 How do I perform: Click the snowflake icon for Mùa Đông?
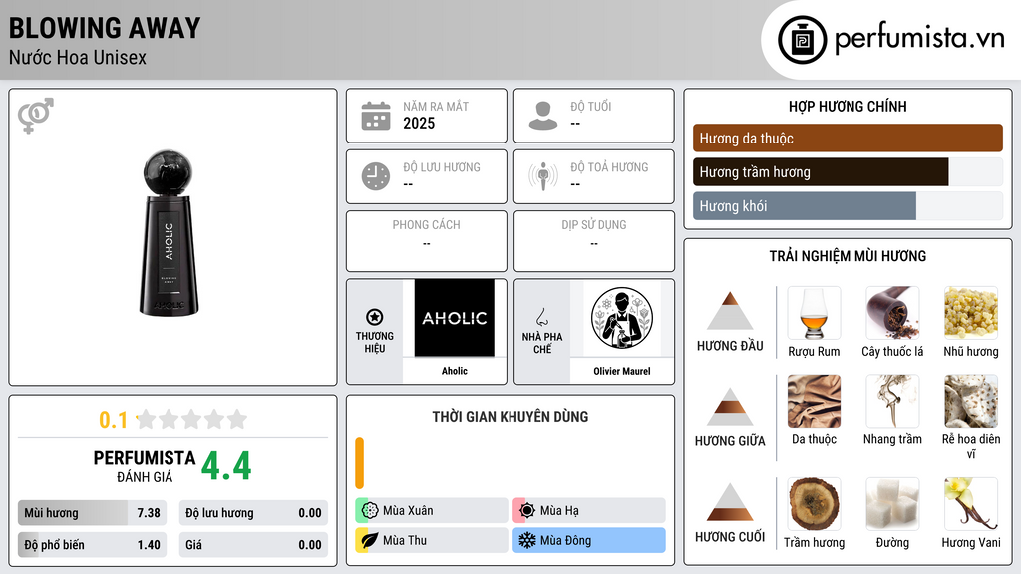click(526, 540)
